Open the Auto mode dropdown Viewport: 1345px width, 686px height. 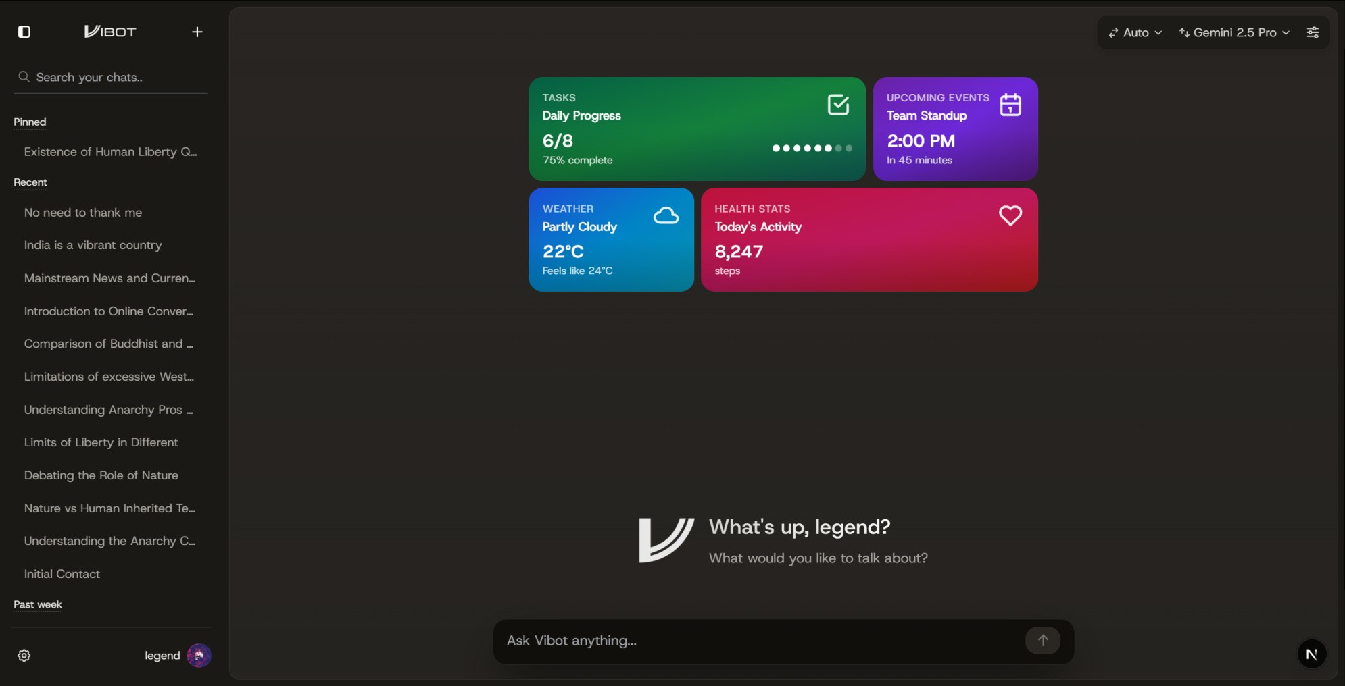click(1135, 32)
